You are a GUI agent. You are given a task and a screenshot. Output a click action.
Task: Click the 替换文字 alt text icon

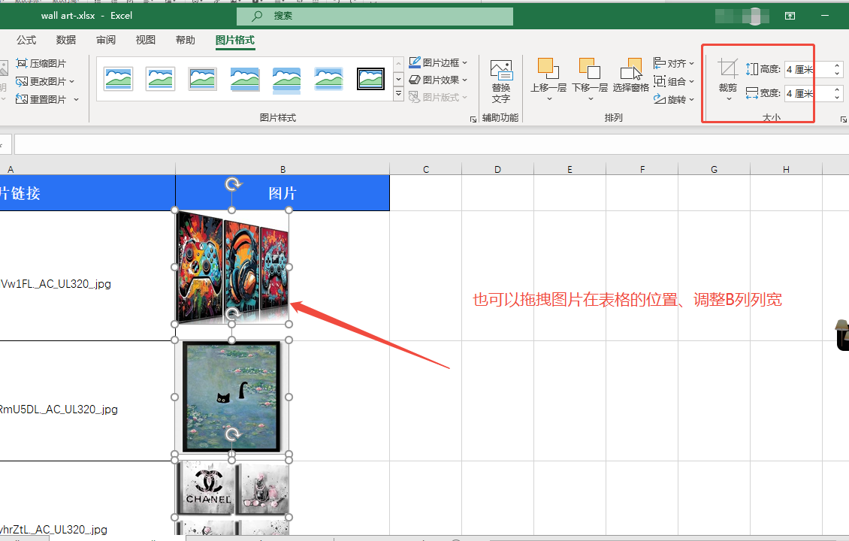coord(501,71)
